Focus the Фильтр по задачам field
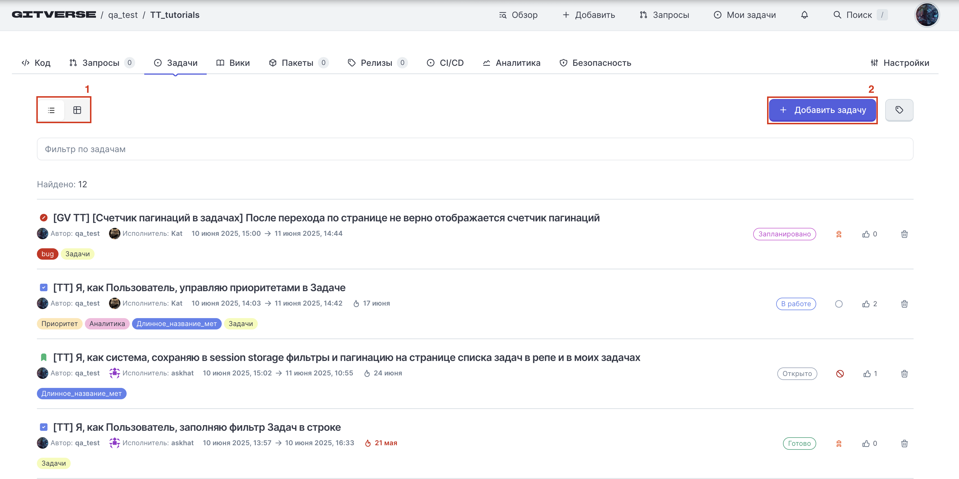Image resolution: width=959 pixels, height=479 pixels. 475,149
